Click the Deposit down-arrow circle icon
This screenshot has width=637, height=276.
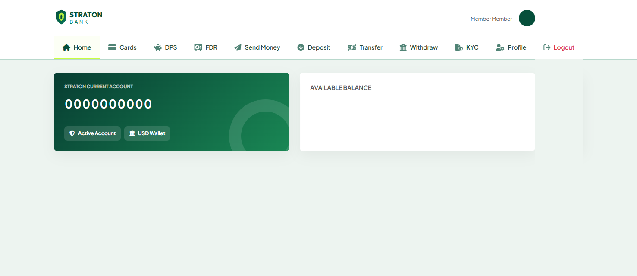[x=301, y=47]
